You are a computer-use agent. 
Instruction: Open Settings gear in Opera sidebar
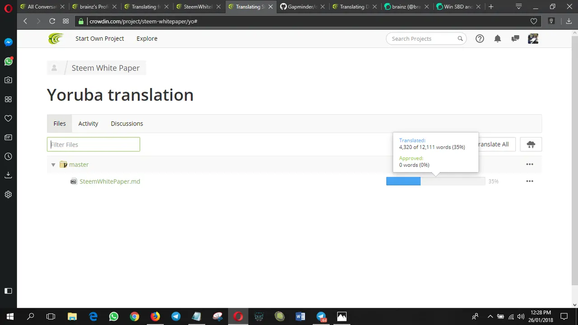(8, 195)
